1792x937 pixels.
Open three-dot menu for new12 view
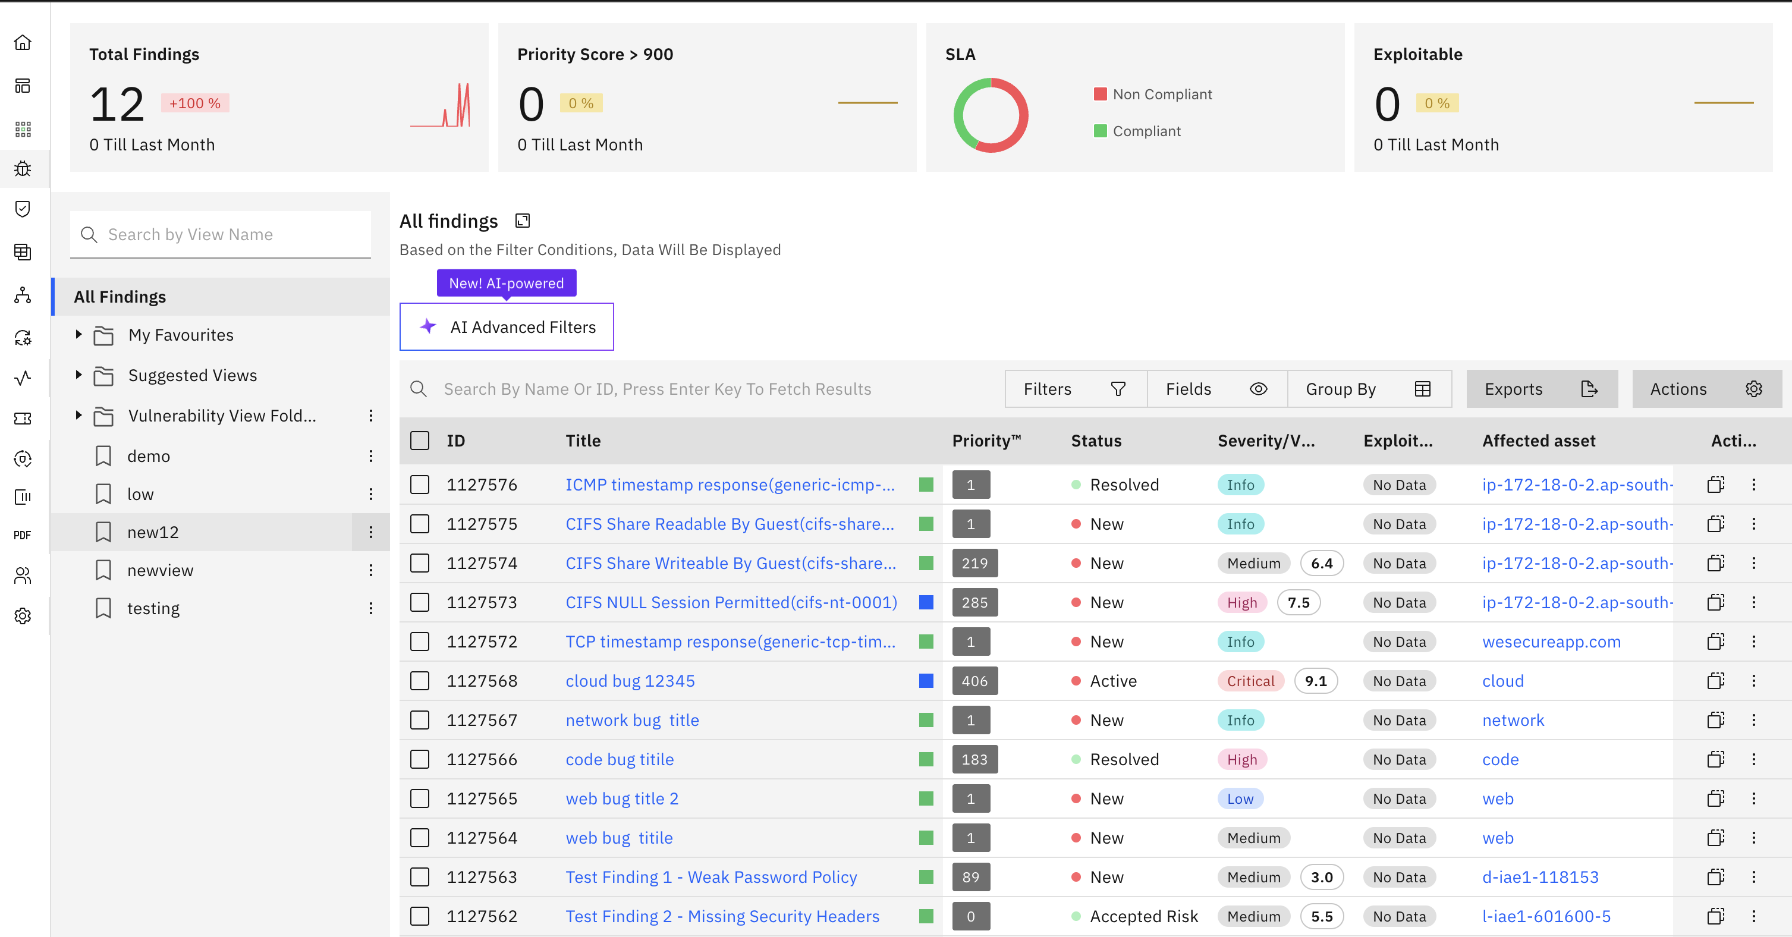[371, 532]
